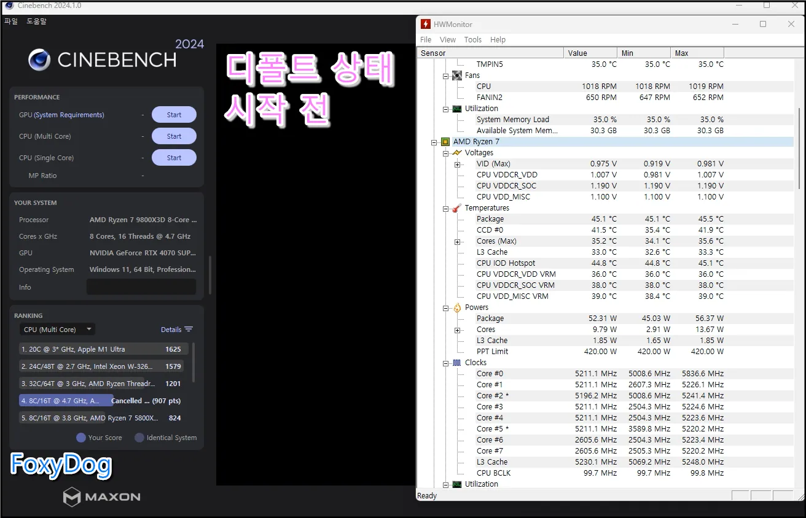The image size is (806, 518).
Task: Click the Max column header
Action: pyautogui.click(x=697, y=53)
